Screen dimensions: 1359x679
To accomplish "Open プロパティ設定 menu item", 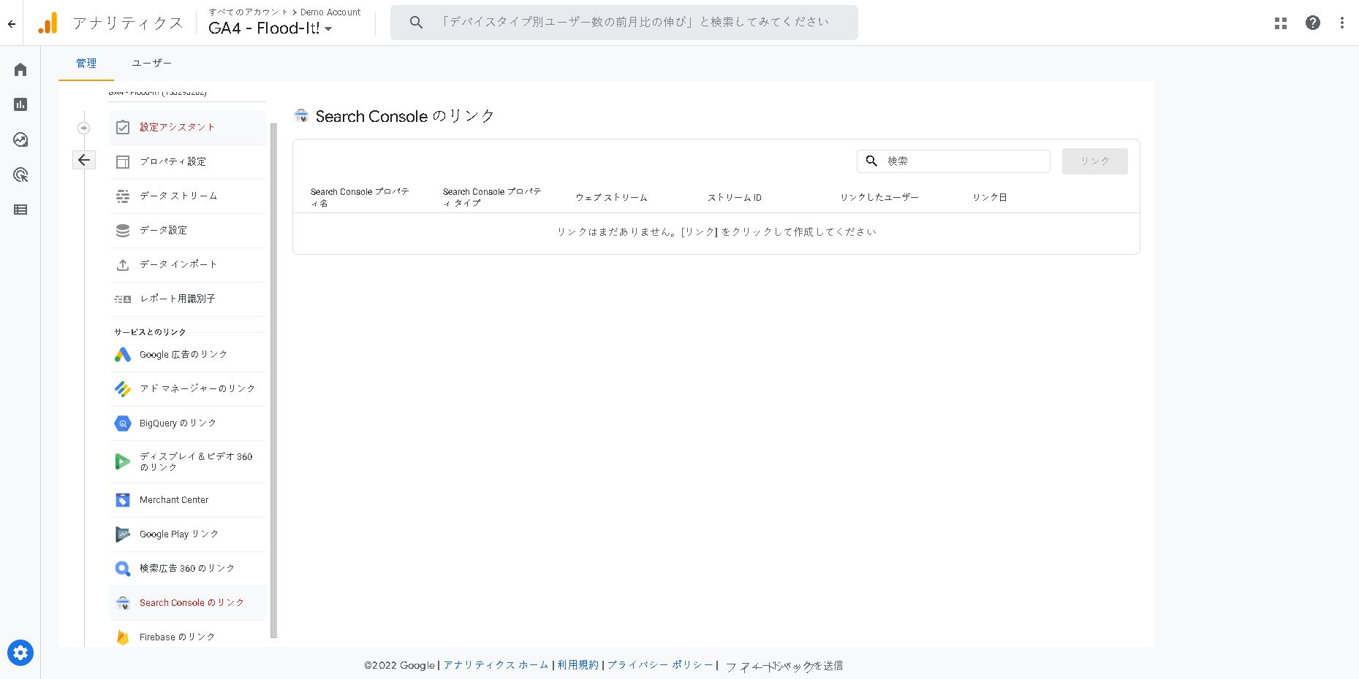I will (188, 162).
